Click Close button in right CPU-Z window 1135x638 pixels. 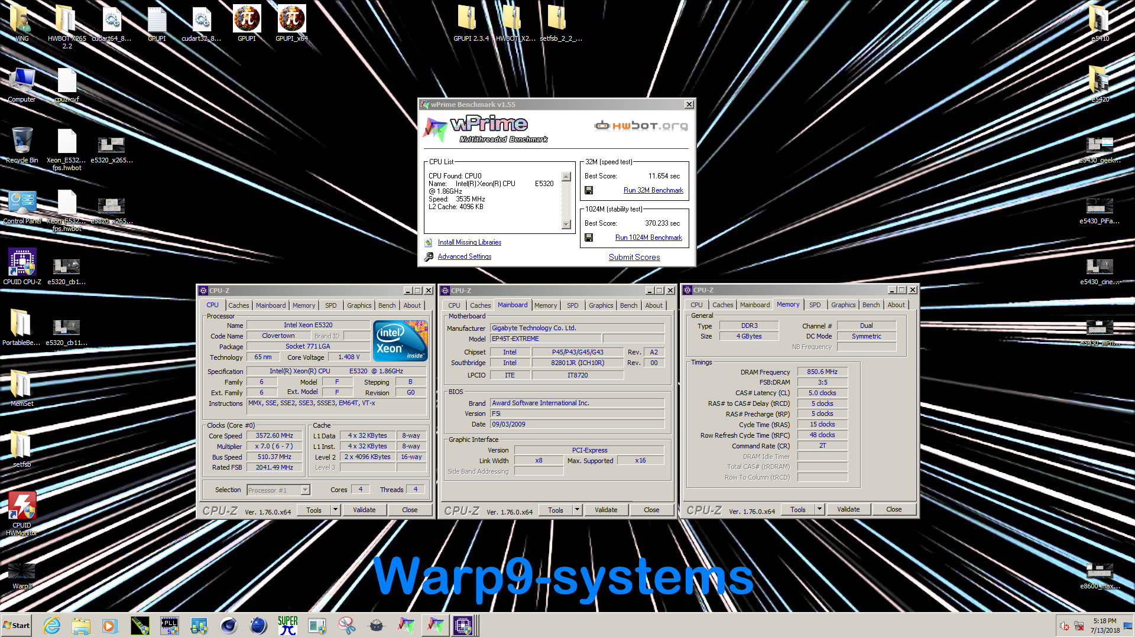click(894, 509)
